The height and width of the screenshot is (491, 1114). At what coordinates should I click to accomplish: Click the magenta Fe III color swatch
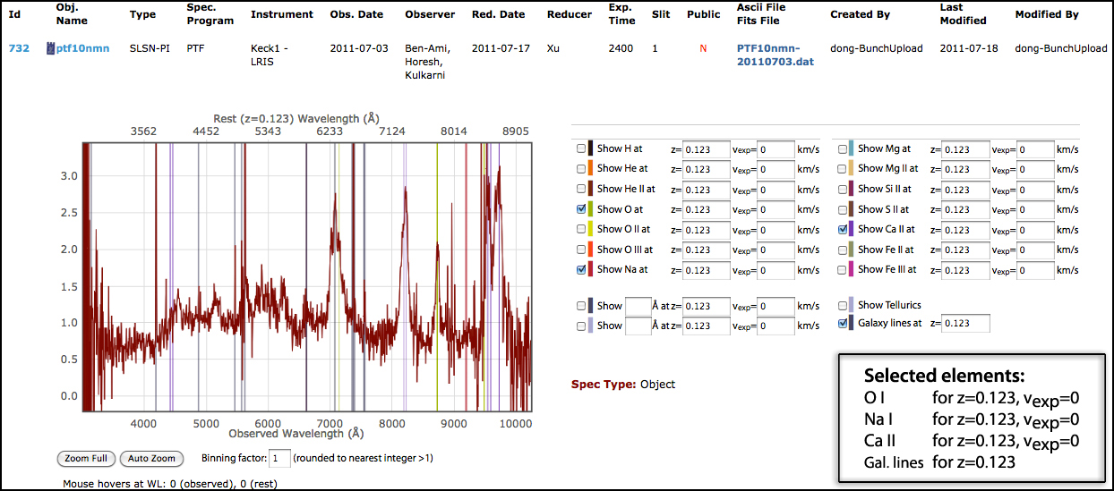[852, 270]
